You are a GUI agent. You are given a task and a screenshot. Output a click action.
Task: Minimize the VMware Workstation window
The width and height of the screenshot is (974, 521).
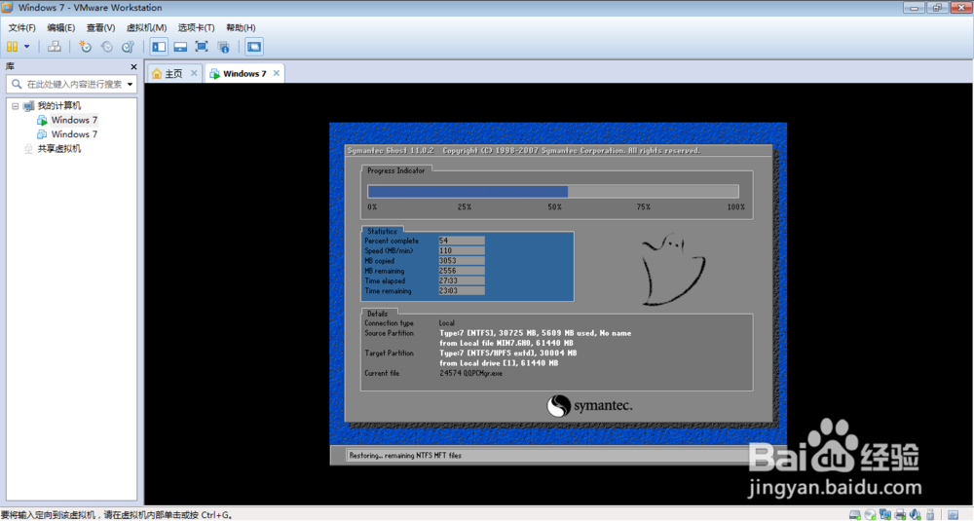tap(914, 8)
